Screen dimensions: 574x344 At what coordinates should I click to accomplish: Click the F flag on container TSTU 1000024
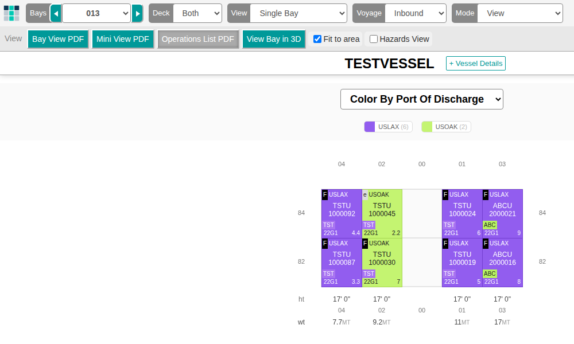pos(445,195)
